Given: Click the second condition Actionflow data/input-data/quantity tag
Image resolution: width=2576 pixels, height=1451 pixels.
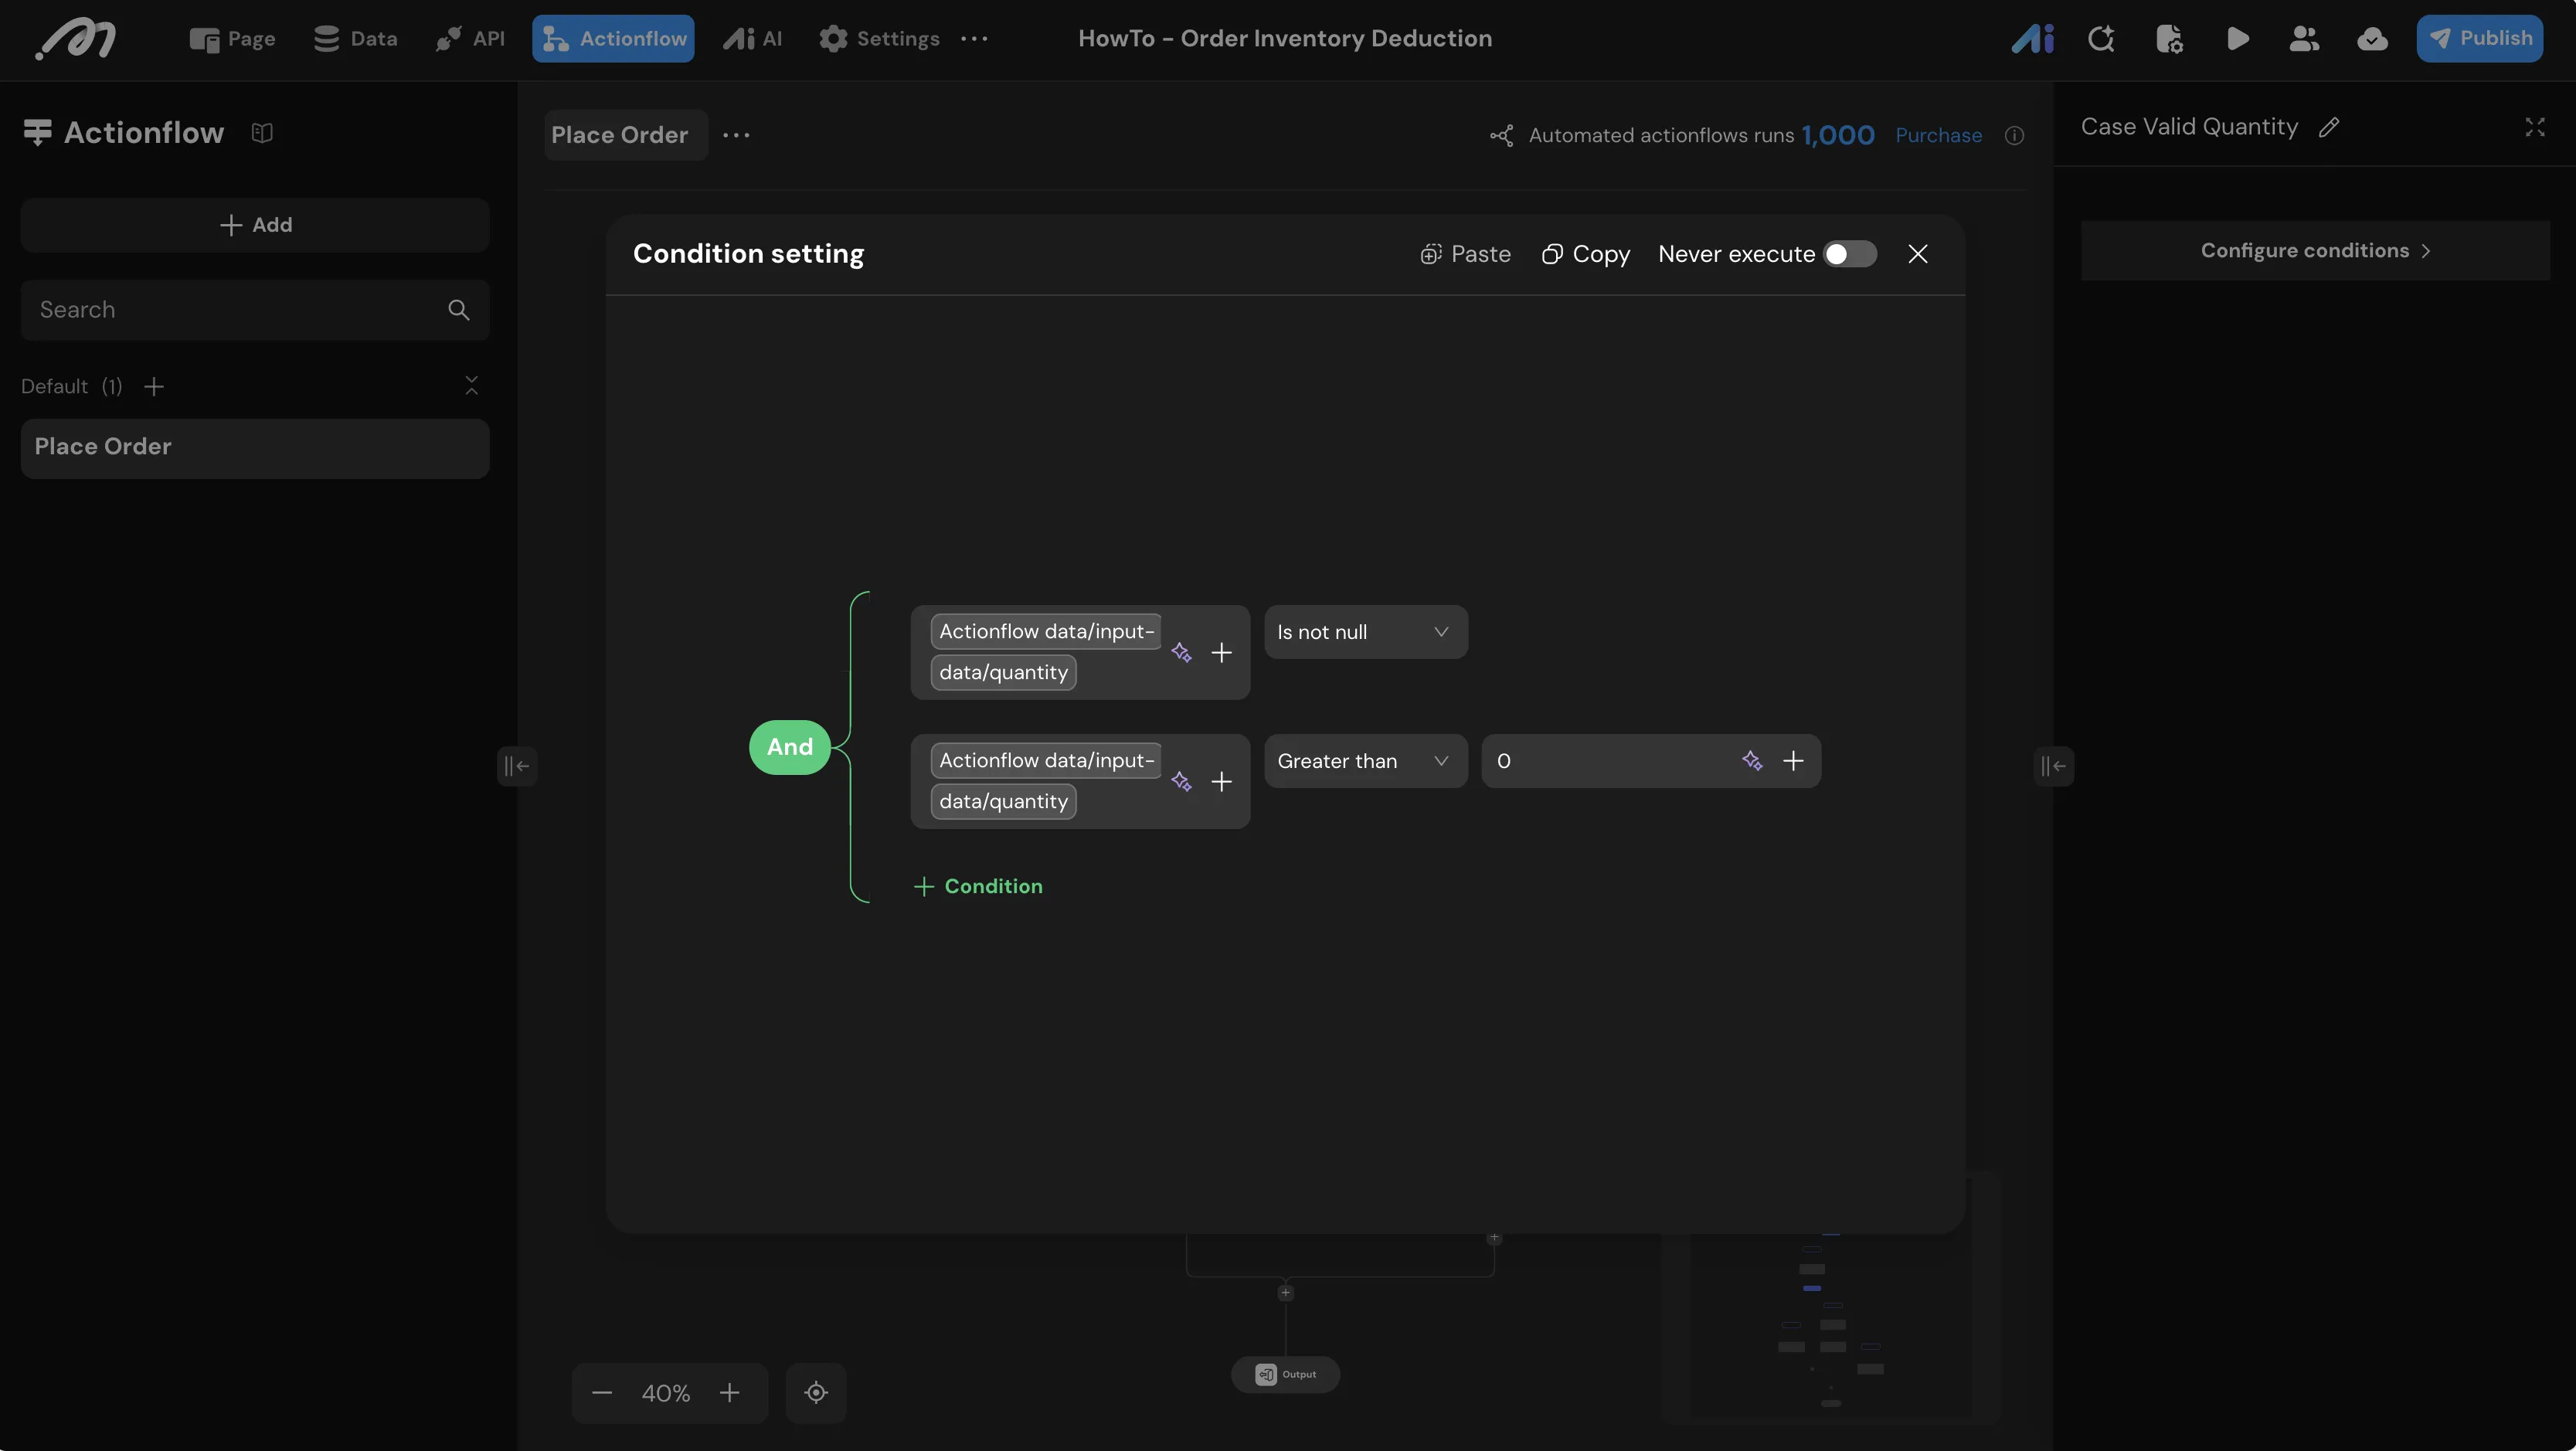Looking at the screenshot, I should (1046, 781).
